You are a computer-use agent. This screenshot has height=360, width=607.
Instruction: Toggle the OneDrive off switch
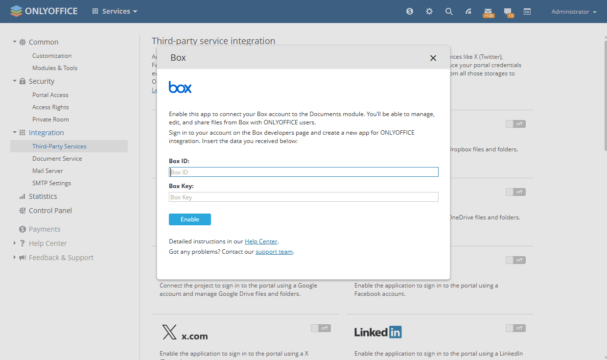click(515, 192)
